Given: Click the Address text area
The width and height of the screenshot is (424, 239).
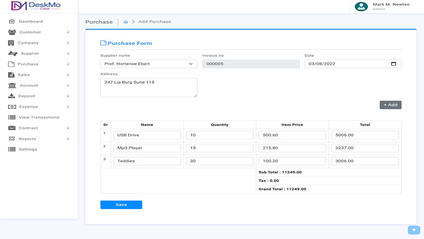Looking at the screenshot, I should (149, 88).
